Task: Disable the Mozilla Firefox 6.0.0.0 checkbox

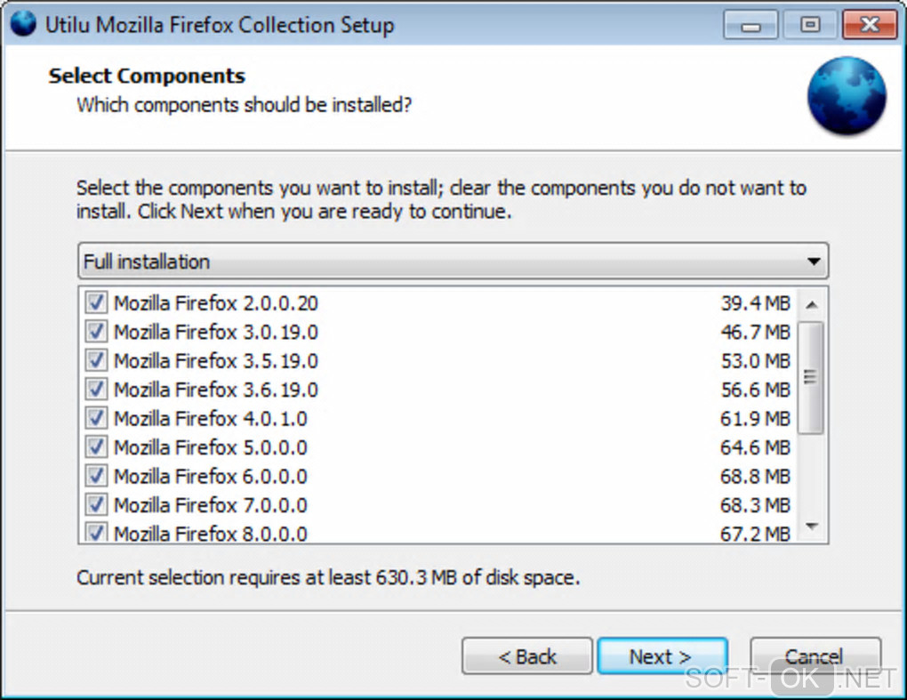Action: tap(95, 476)
